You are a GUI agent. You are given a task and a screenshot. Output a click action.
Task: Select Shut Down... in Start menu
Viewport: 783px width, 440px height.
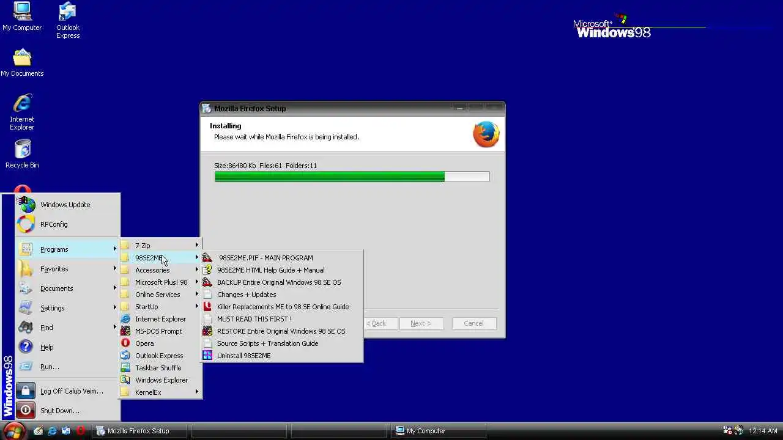click(x=67, y=411)
